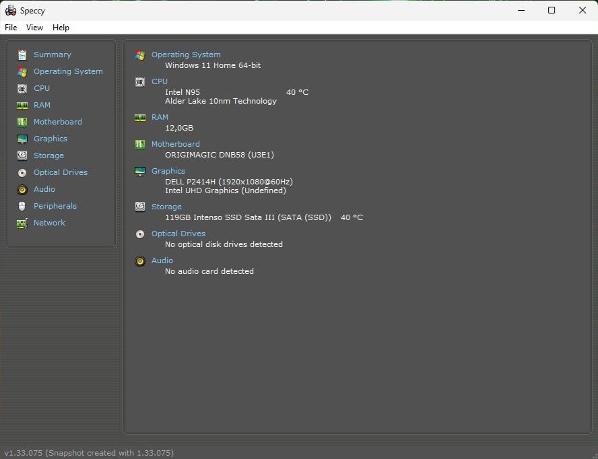Click the Windows flag icon in summary panel

point(140,55)
